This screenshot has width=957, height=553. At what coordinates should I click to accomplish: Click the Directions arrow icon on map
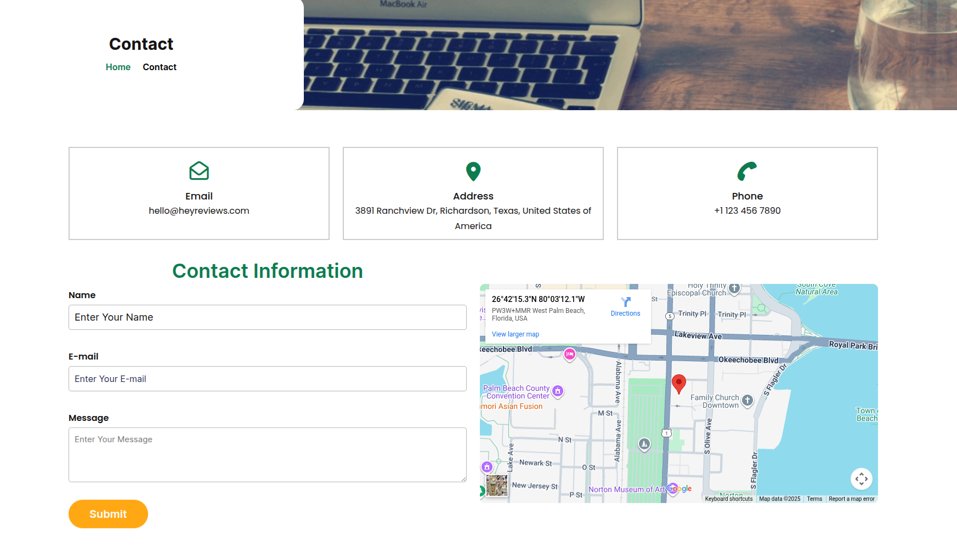tap(626, 302)
